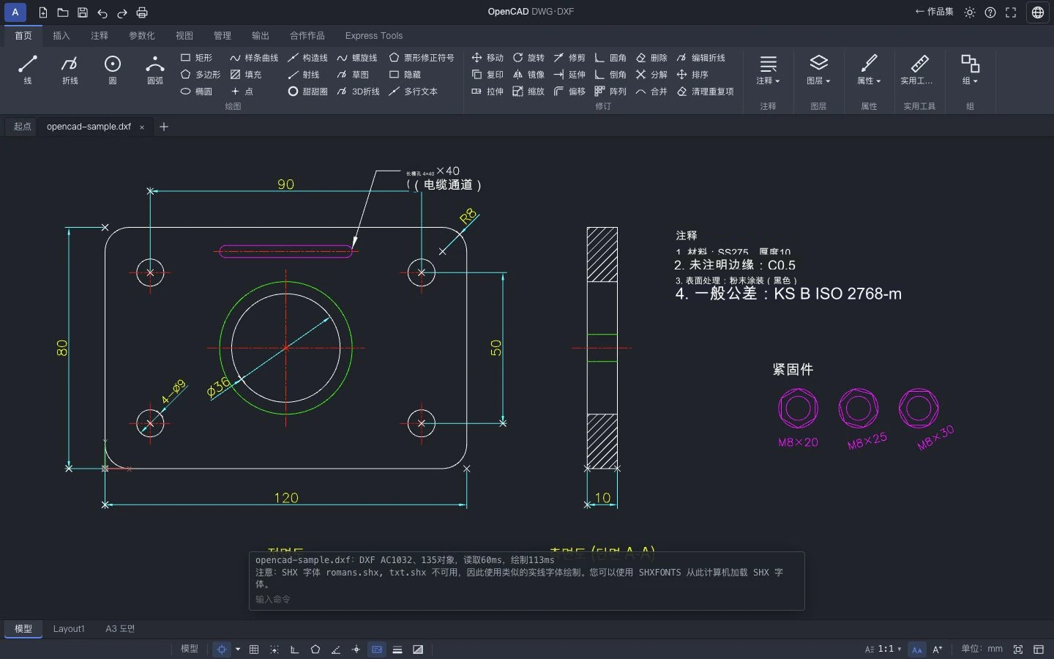Viewport: 1054px width, 659px height.
Task: Select the 移动 (Move) tool
Action: tap(487, 58)
